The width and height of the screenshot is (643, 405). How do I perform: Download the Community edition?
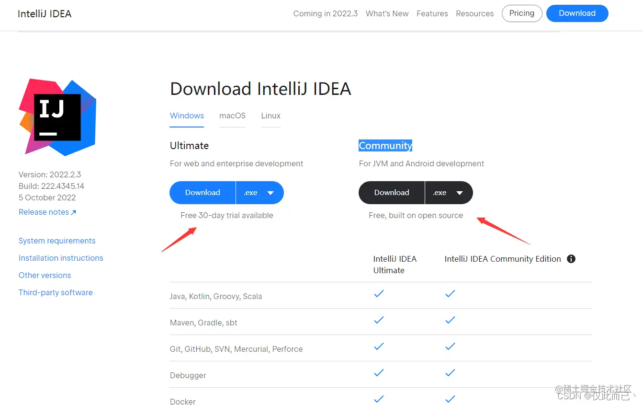point(392,193)
